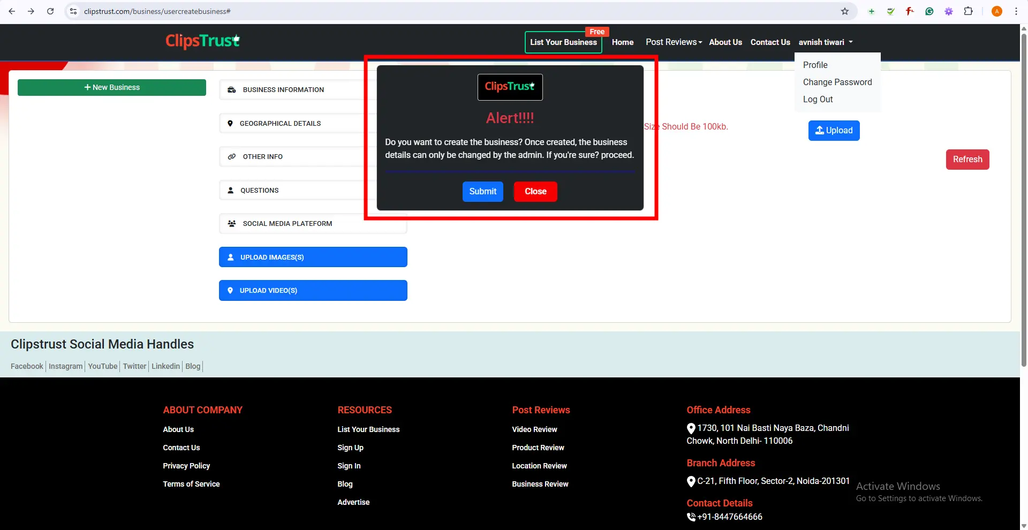Expand the Post Reviews dropdown

point(674,42)
